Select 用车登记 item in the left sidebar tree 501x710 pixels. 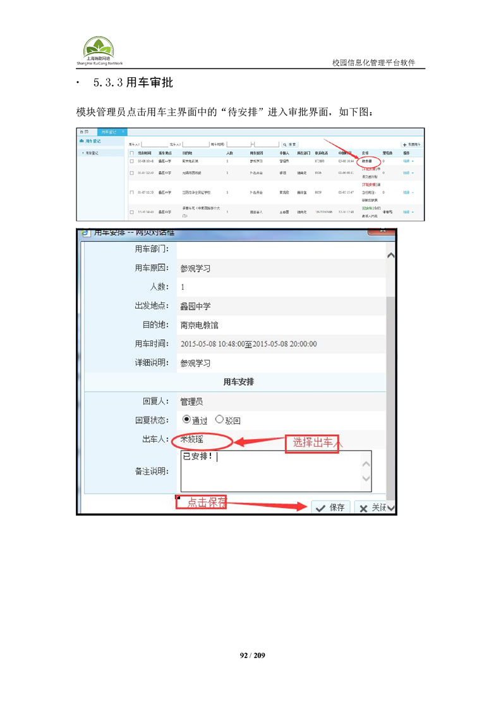tap(92, 153)
